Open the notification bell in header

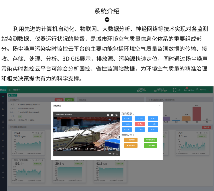pyautogui.click(x=186, y=90)
